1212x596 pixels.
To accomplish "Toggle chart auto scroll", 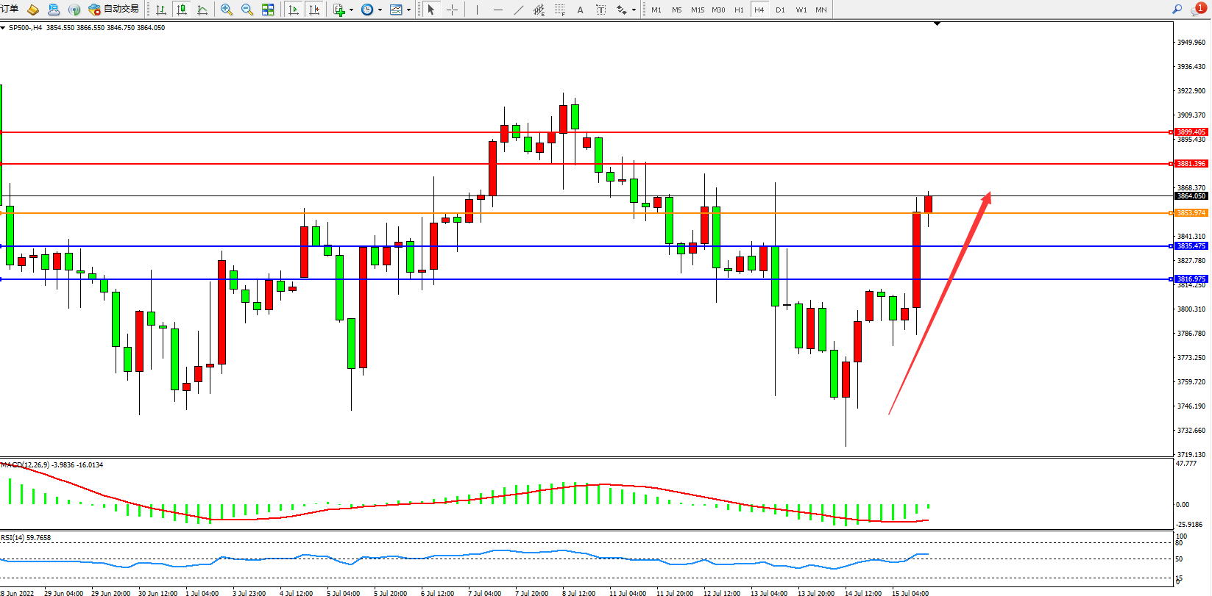I will point(294,10).
